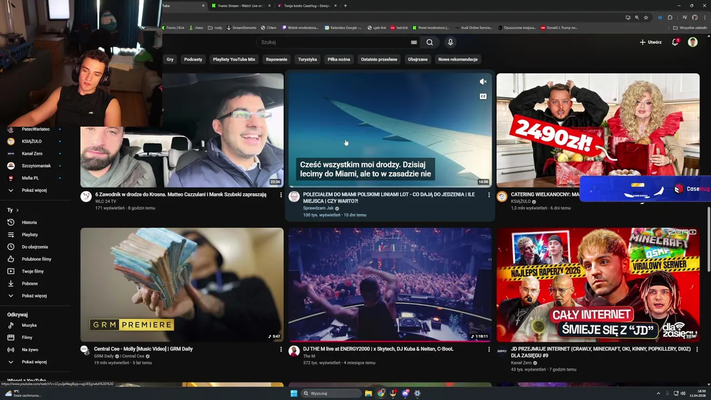Open KSIĄŻULO subscription channel

pyautogui.click(x=32, y=141)
